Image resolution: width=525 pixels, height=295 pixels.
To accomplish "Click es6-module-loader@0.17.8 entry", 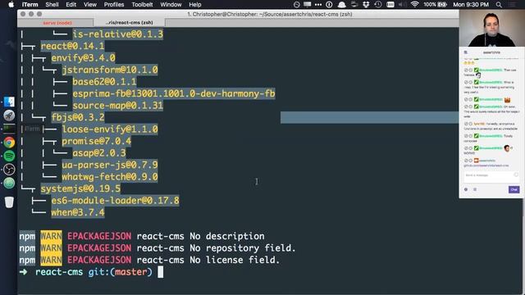I will coord(115,201).
